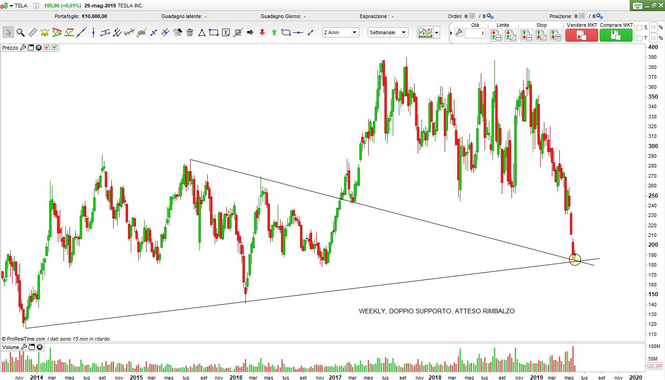Click the Qtà quantity input field
Viewport: 665px width, 380px height.
(475, 33)
